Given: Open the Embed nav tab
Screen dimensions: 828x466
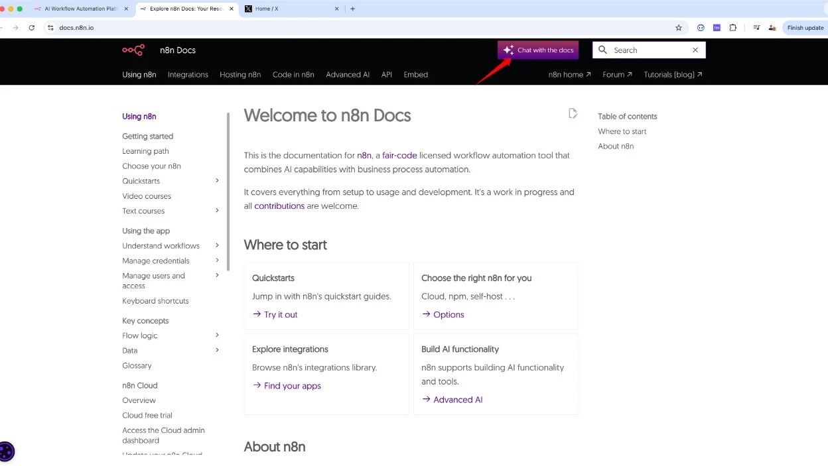Looking at the screenshot, I should click(416, 75).
